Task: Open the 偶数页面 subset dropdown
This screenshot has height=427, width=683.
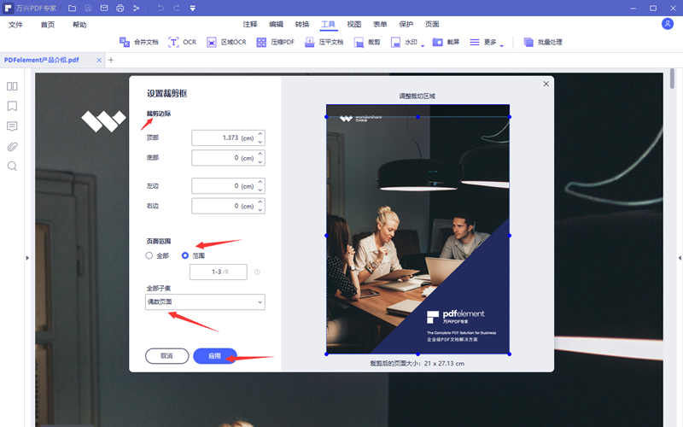Action: [205, 302]
